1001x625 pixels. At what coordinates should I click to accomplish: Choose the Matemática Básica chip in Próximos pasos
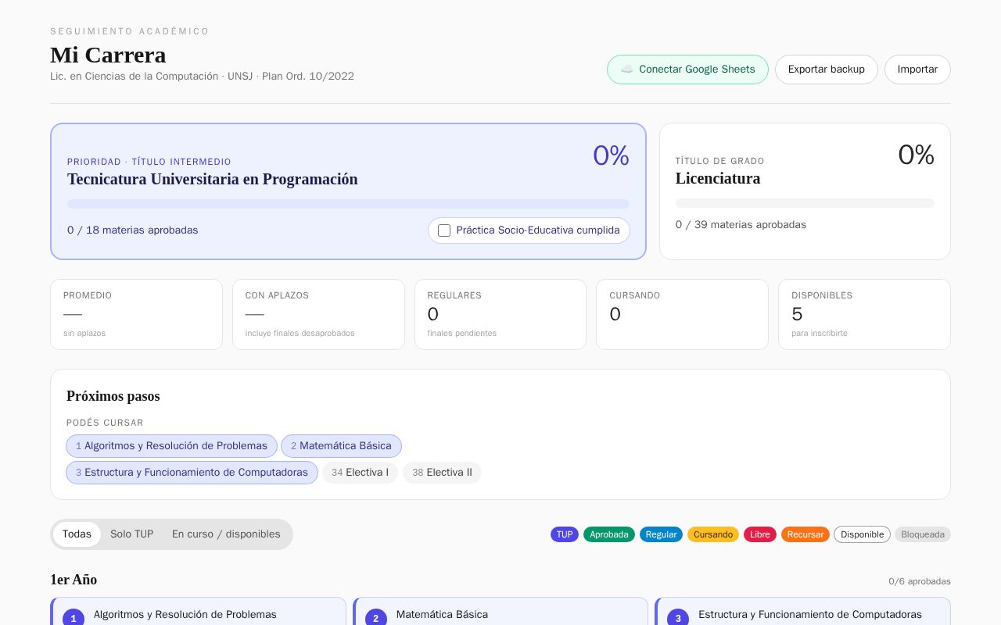341,446
